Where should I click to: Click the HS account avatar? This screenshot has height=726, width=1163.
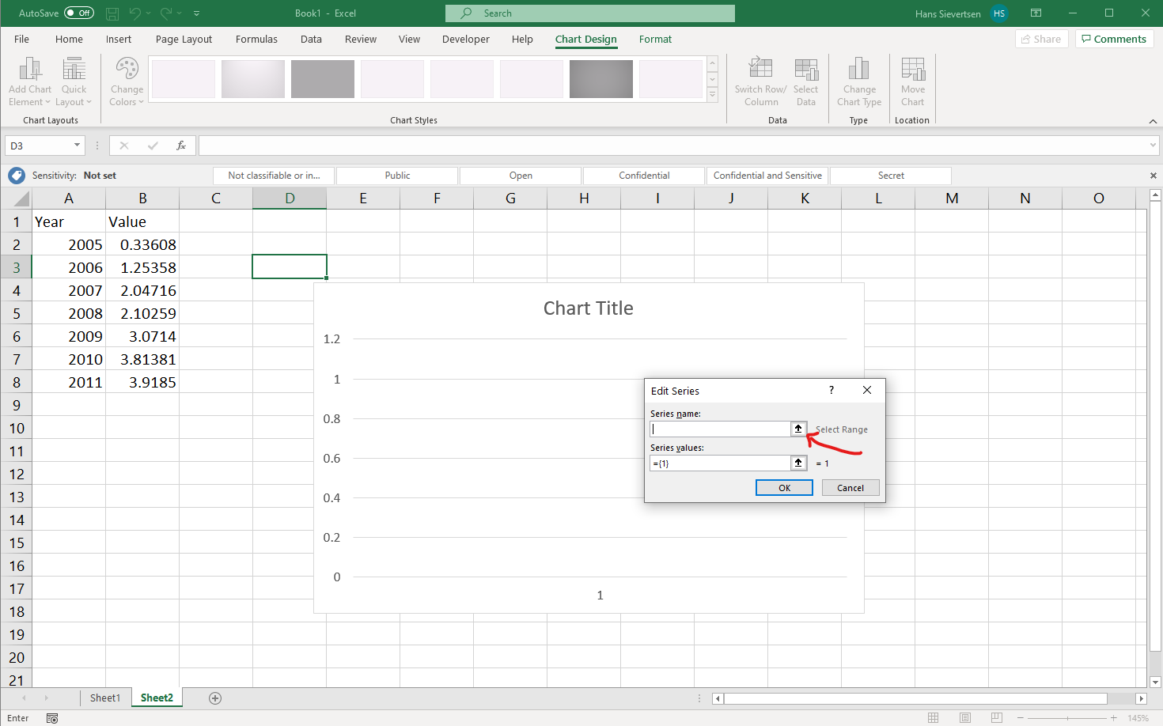(x=999, y=13)
